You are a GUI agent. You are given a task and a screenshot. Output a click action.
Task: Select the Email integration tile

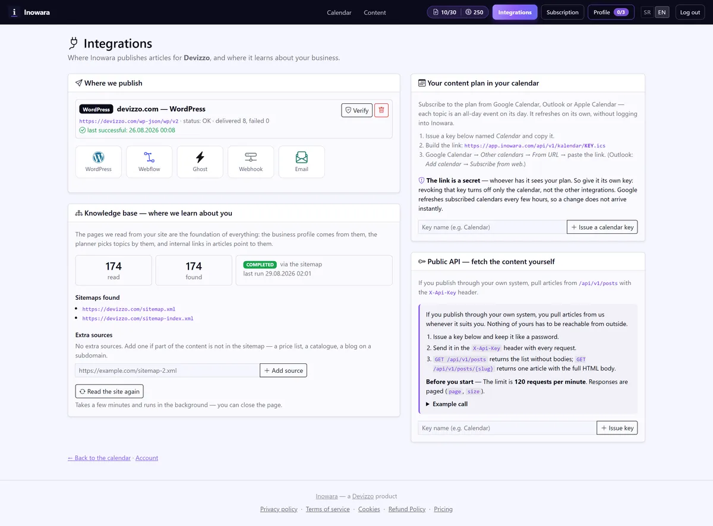pyautogui.click(x=302, y=161)
